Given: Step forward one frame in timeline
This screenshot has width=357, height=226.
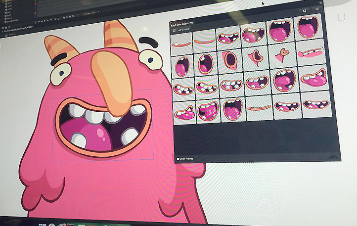Looking at the screenshot, I should [x=48, y=20].
